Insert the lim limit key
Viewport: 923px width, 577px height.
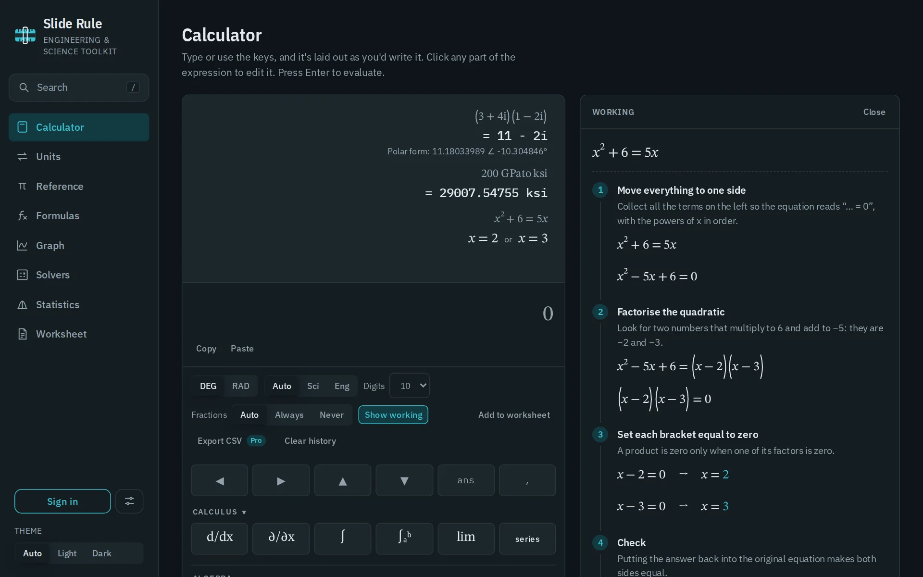[x=466, y=539]
